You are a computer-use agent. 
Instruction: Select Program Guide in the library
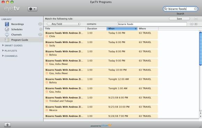pyautogui.click(x=20, y=40)
